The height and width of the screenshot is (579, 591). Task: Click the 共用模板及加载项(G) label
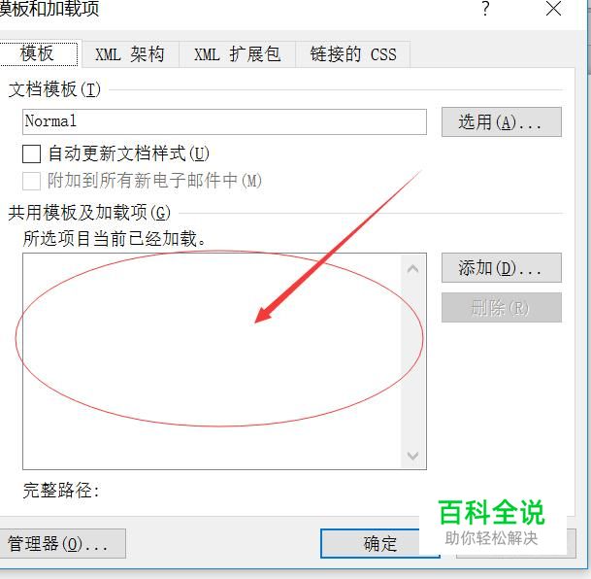click(89, 213)
